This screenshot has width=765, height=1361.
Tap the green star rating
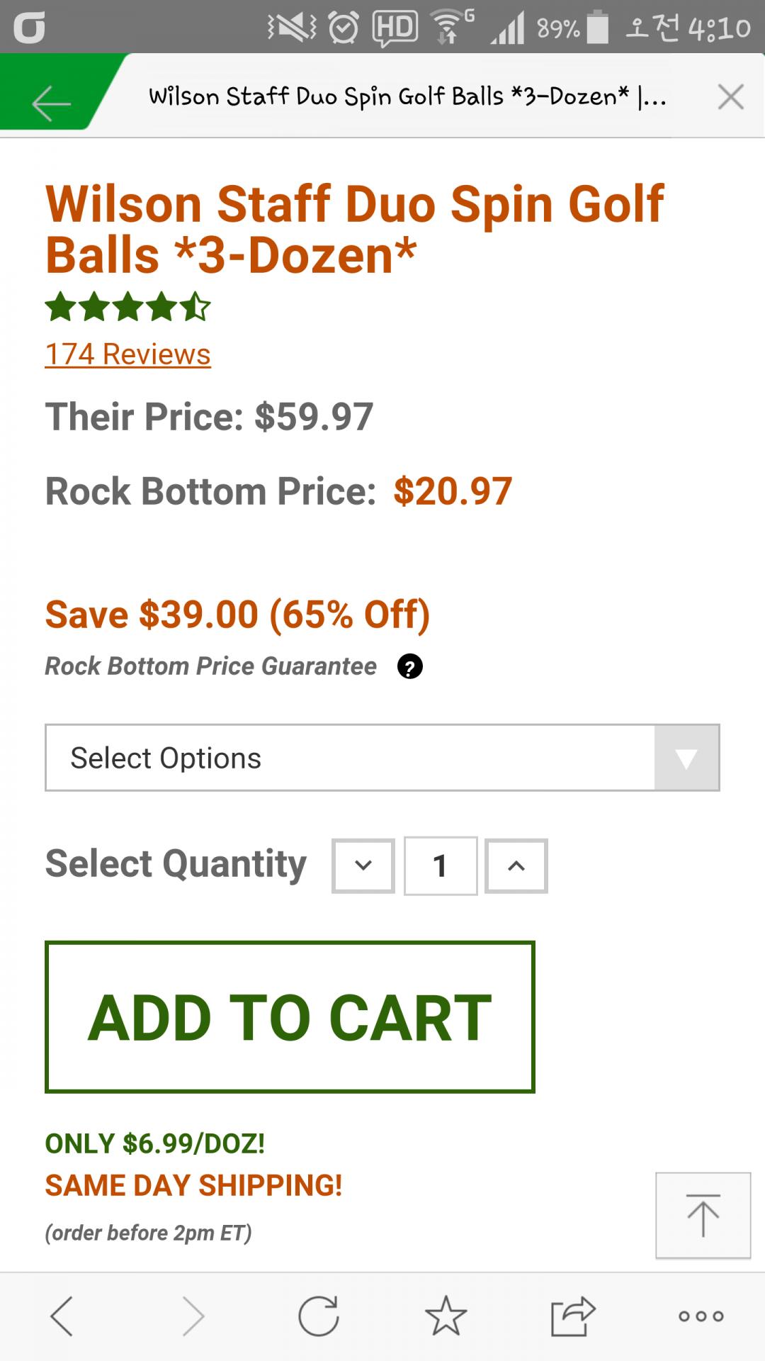pos(127,308)
